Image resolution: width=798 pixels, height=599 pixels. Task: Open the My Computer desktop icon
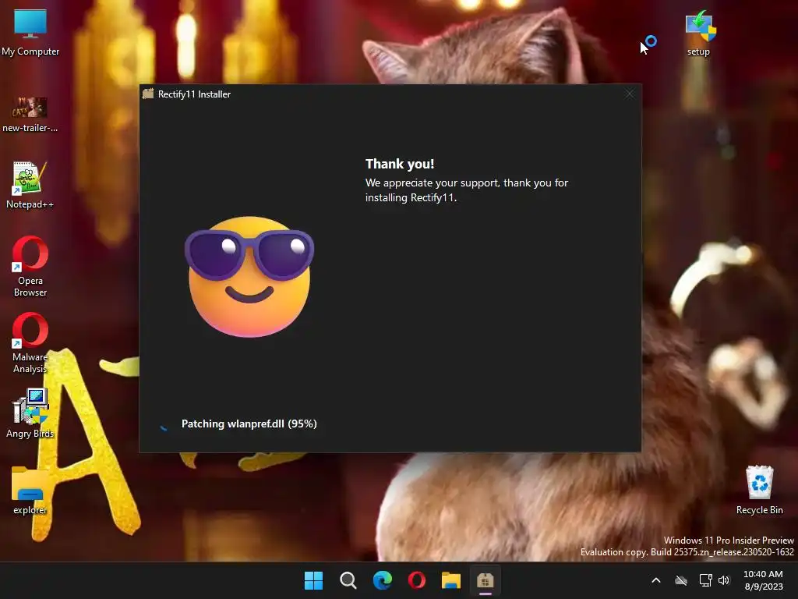30,32
